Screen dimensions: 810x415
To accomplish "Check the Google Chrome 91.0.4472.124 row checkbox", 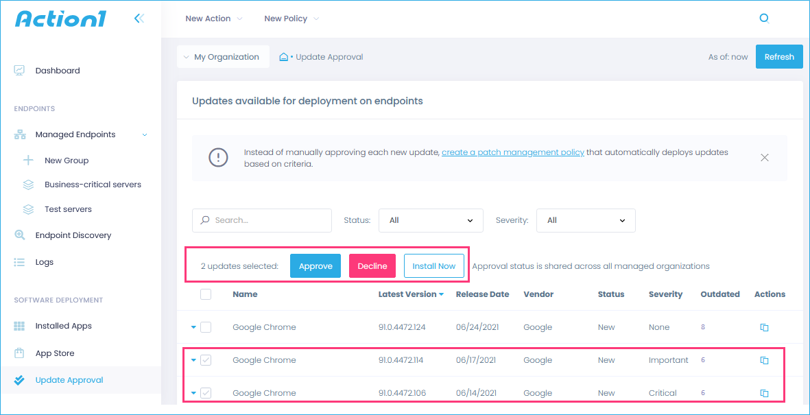I will coord(206,327).
